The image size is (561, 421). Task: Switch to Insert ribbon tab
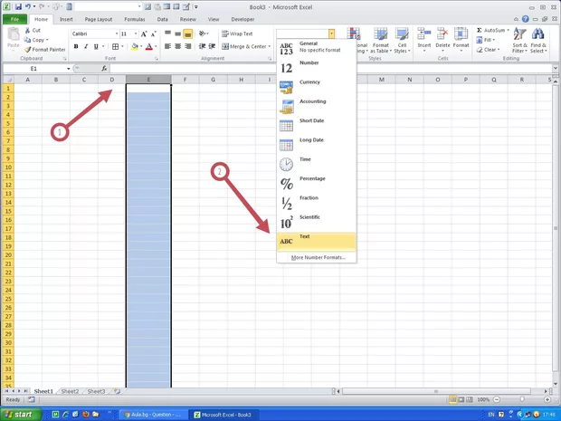coord(66,19)
